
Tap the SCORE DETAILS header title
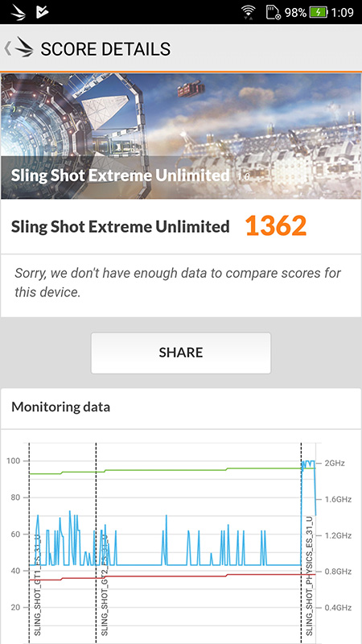(105, 49)
